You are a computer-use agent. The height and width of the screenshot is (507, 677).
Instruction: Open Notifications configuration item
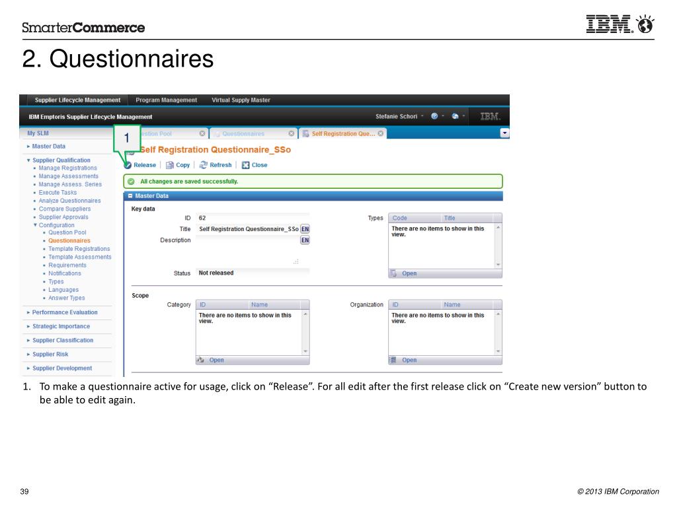65,273
